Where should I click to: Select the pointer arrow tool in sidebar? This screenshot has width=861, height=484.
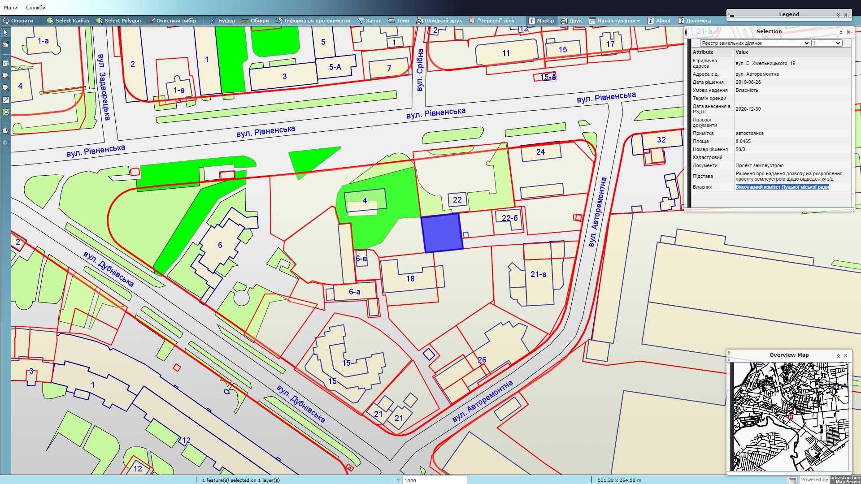coord(6,32)
